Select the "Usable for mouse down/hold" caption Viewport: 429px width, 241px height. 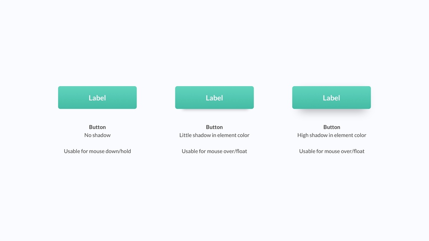(97, 151)
